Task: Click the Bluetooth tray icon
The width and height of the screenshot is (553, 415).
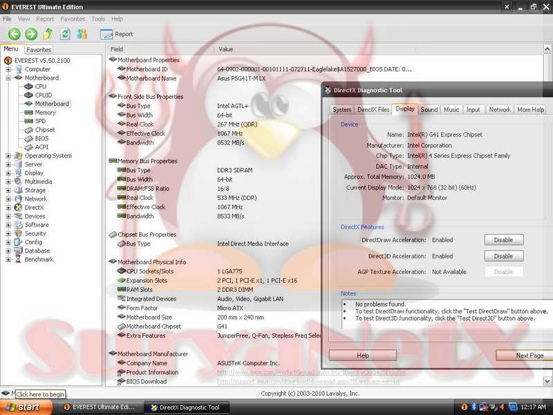Action: click(x=474, y=407)
